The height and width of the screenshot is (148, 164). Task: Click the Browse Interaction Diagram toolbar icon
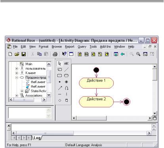click(x=86, y=54)
